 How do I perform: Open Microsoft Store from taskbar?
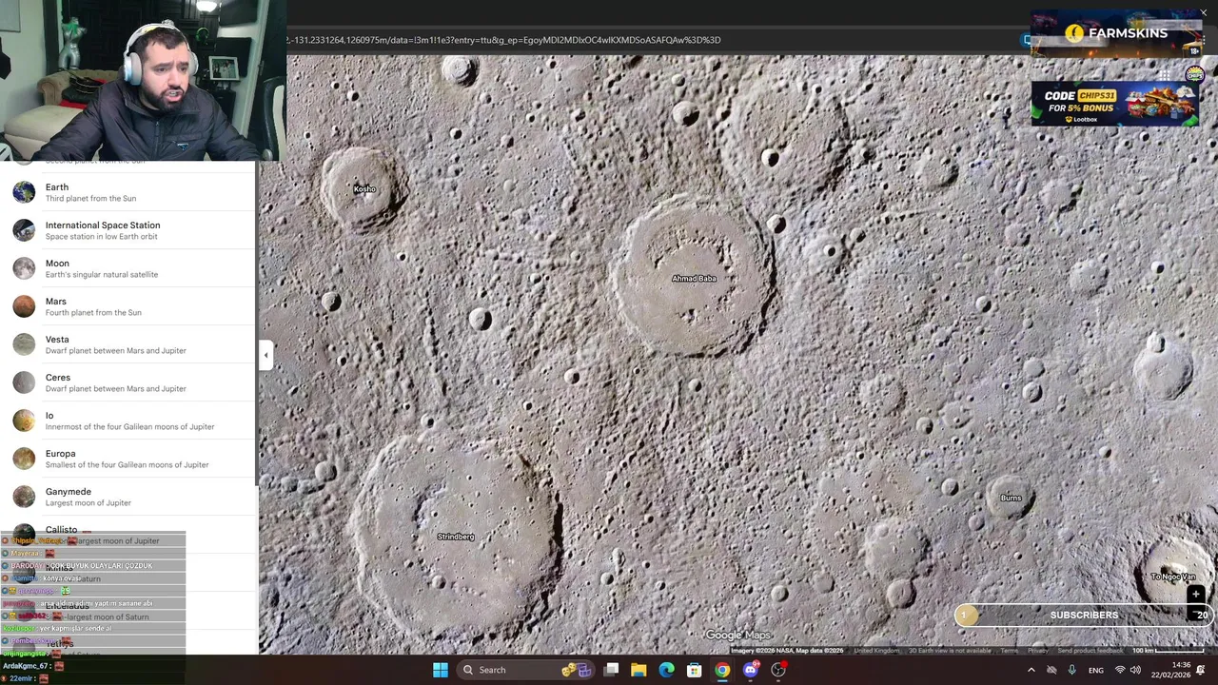point(694,670)
